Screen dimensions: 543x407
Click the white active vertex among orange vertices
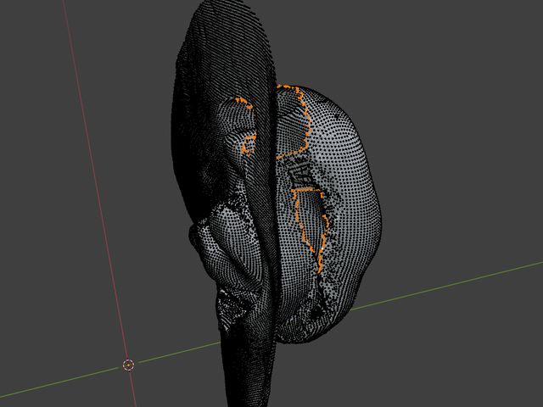pos(322,248)
